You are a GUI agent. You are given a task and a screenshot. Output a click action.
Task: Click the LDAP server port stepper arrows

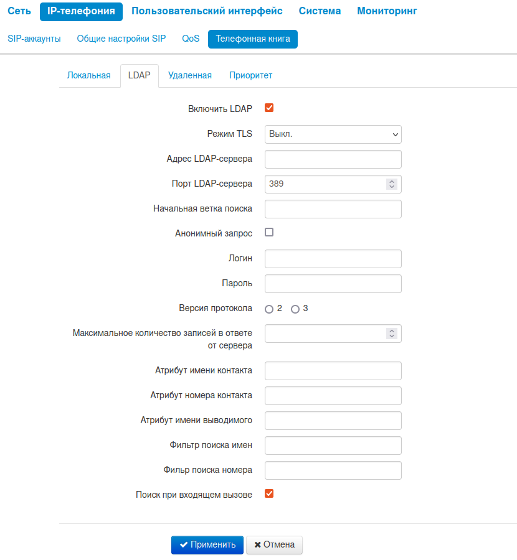[x=391, y=184]
